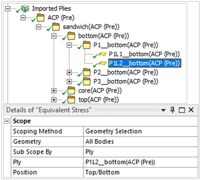Click the P1__bottom folder icon
Screen dimensions: 201x180
tap(87, 45)
